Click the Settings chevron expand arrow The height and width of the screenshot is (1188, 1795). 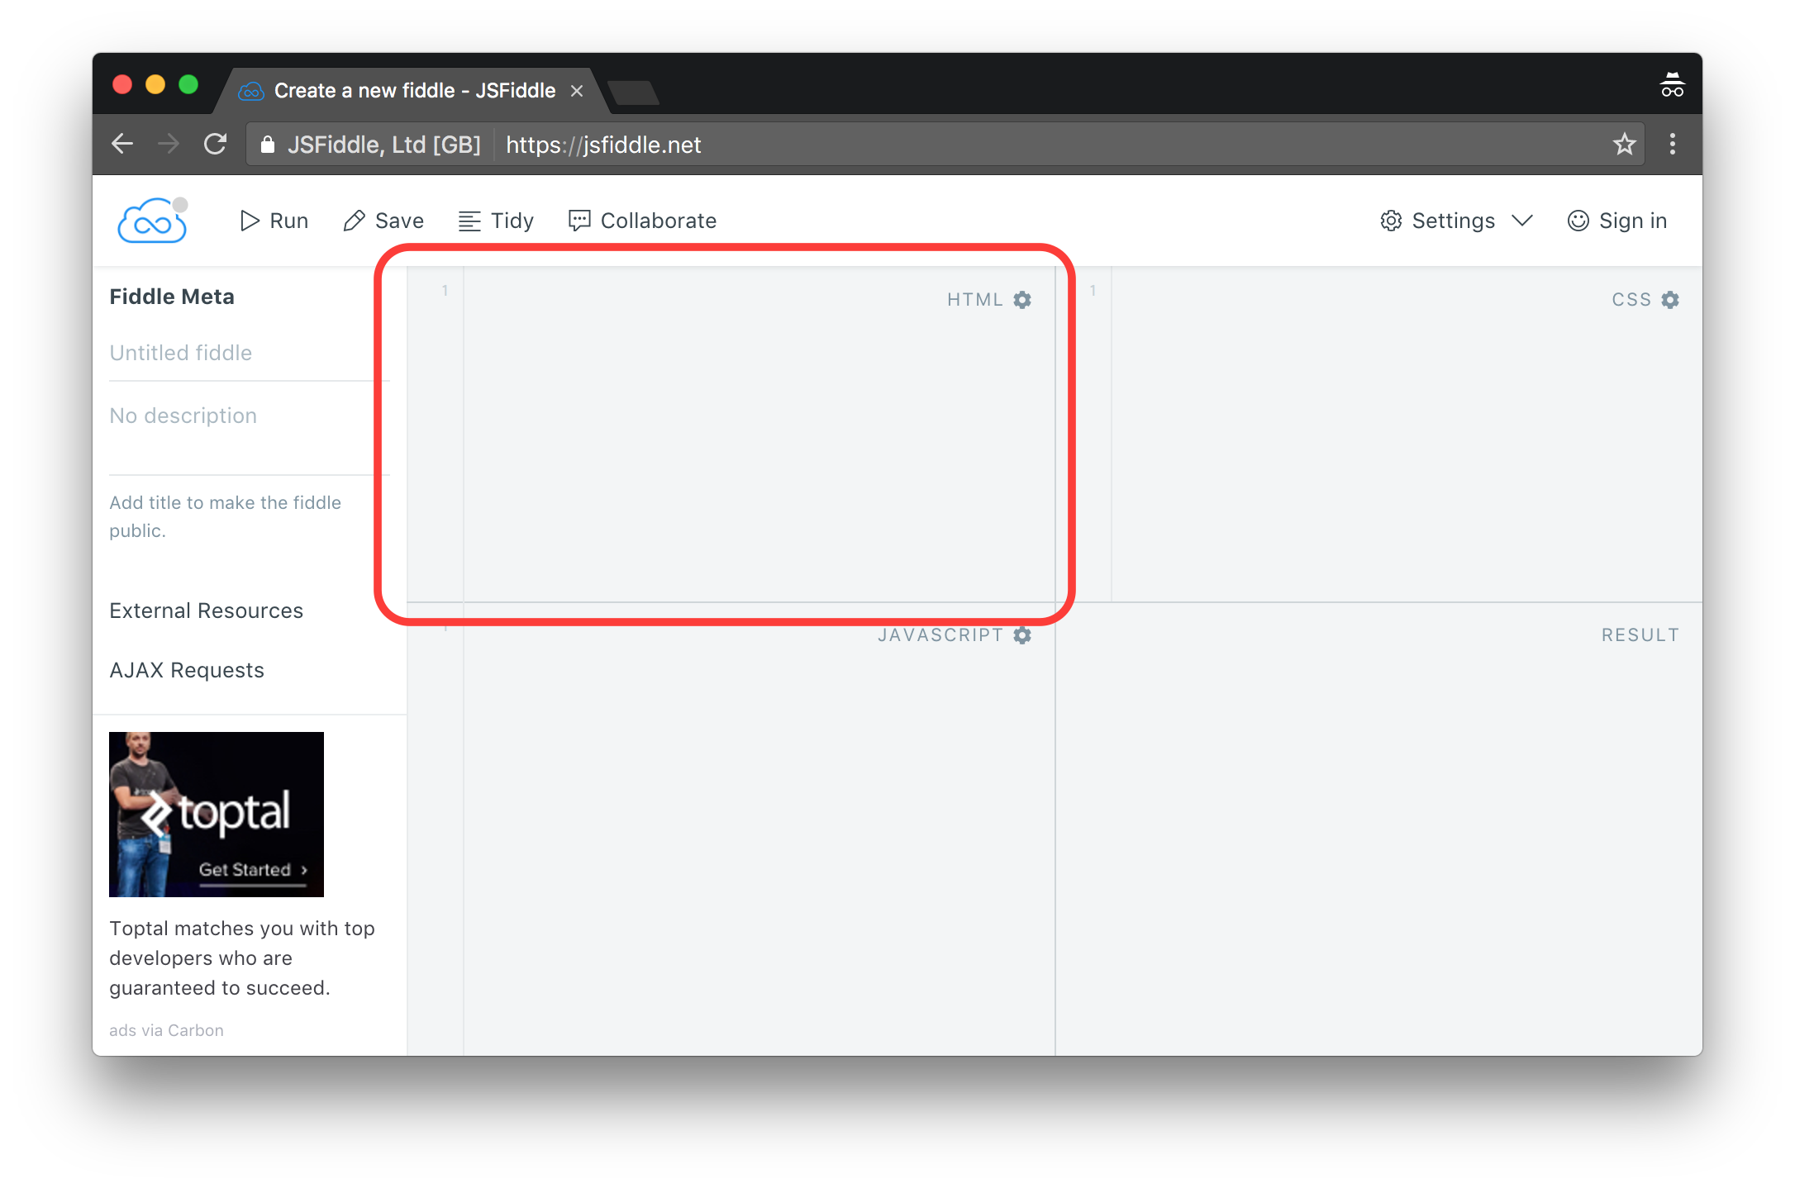1522,221
